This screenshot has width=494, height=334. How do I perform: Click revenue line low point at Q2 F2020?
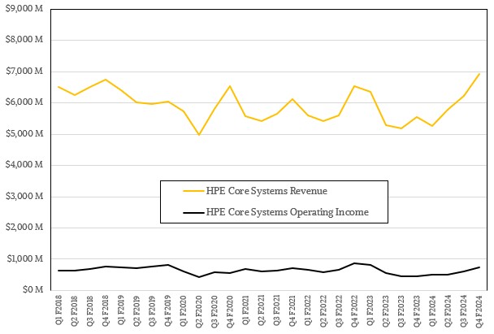(199, 135)
